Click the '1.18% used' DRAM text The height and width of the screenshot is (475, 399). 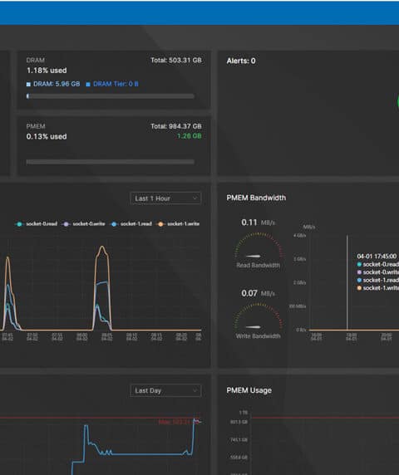[x=47, y=71]
